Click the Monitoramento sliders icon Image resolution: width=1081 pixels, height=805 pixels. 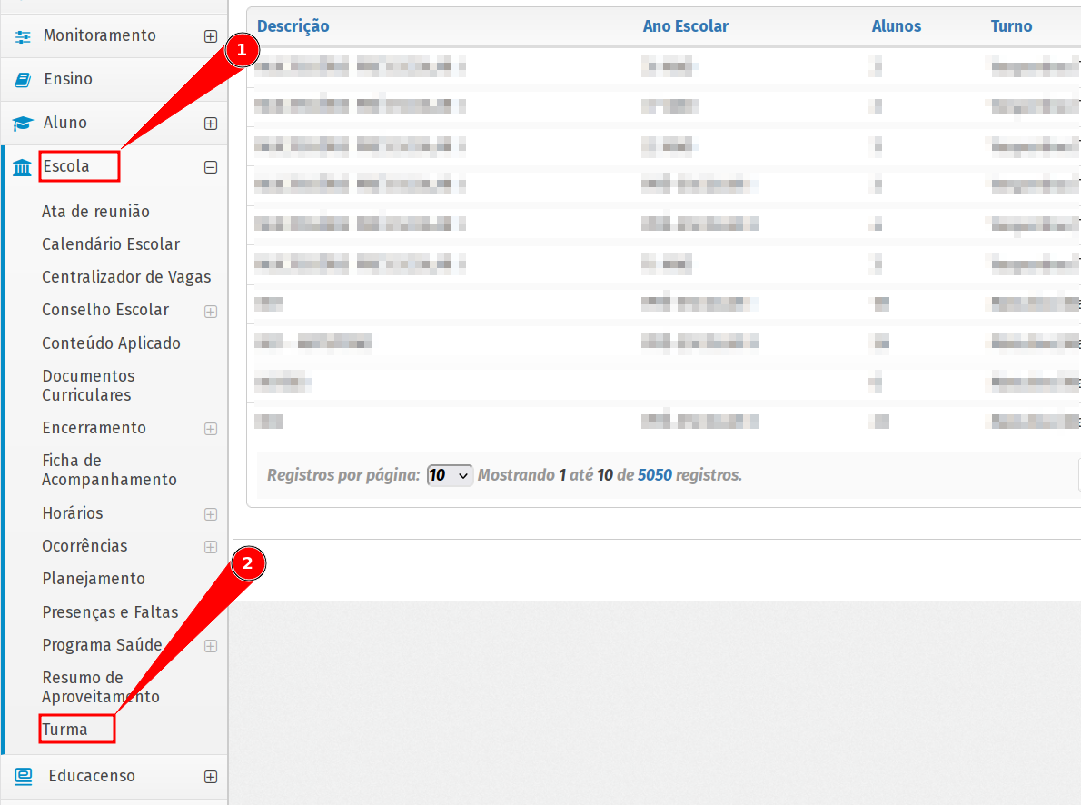point(23,36)
